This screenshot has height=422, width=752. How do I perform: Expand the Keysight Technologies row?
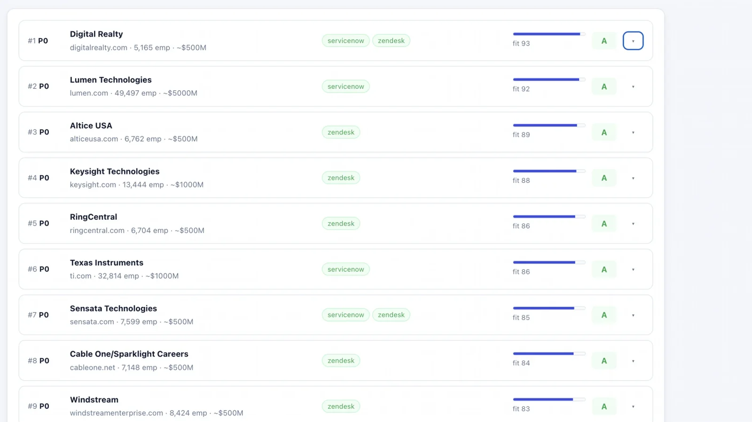point(633,178)
